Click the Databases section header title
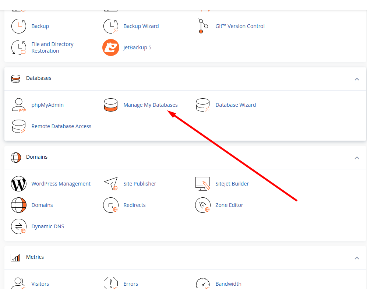367x289 pixels. point(39,78)
